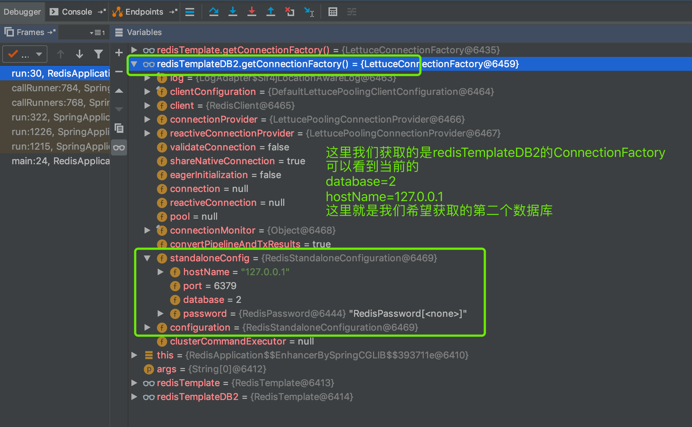Open the Evaluate Expression calculator icon
692x427 pixels.
pyautogui.click(x=332, y=12)
